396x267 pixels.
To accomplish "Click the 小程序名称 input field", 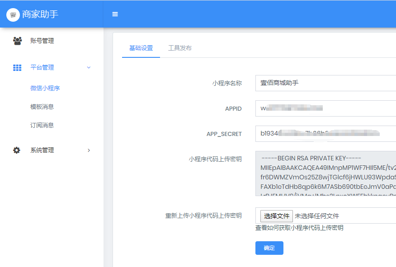I will pyautogui.click(x=325, y=83).
